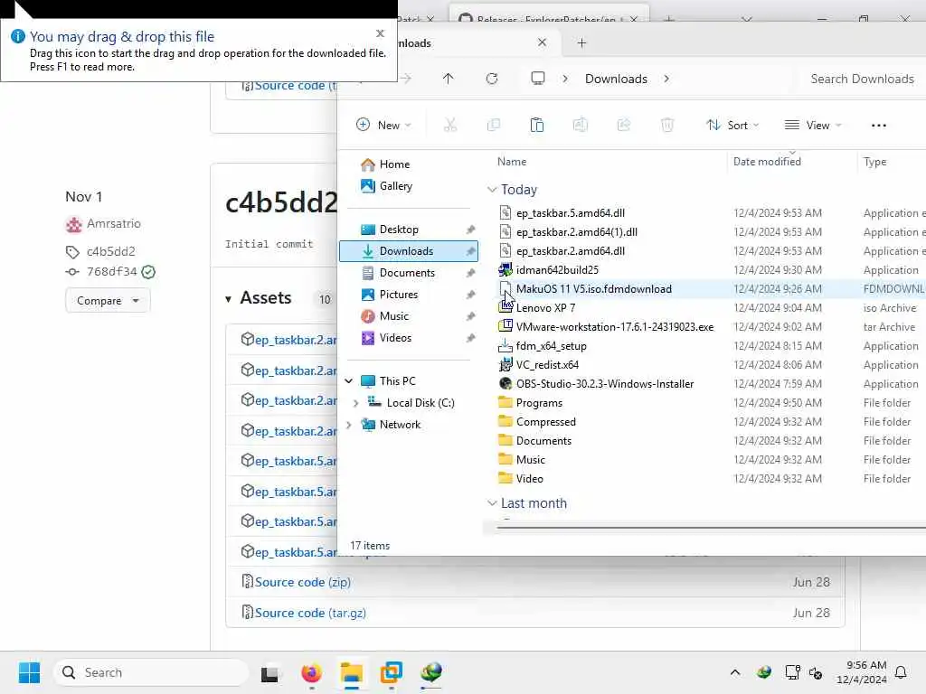
Task: Open Internet Download Manager taskbar icon
Action: tap(431, 672)
